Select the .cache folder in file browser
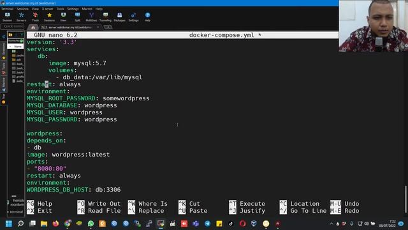Screen dimensions: 408x230 [18, 56]
